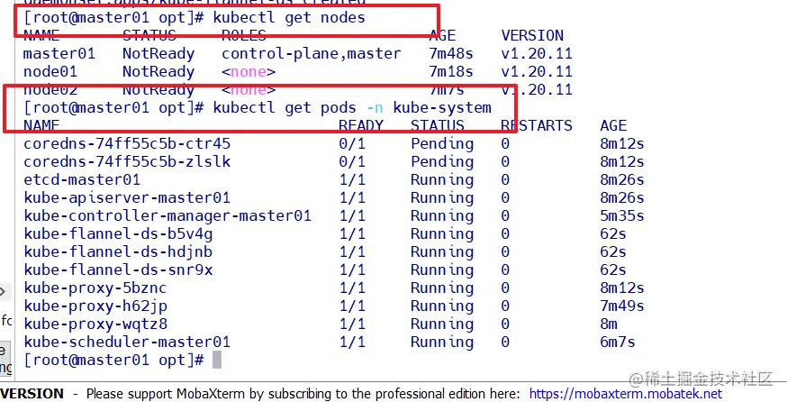
Task: Click the kube-flannel-ds-b5v4g pod name
Action: click(118, 233)
